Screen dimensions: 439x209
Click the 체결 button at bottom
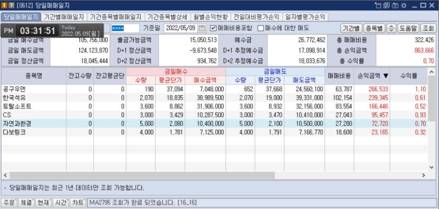point(26,202)
